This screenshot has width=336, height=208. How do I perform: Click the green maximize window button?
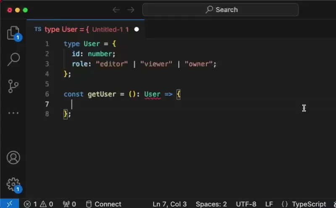pyautogui.click(x=25, y=10)
